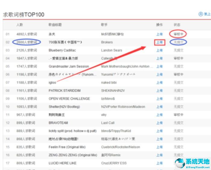211x170 pixels.
Task: Click the title LUCID HERE LIKE
Action: coord(62,163)
